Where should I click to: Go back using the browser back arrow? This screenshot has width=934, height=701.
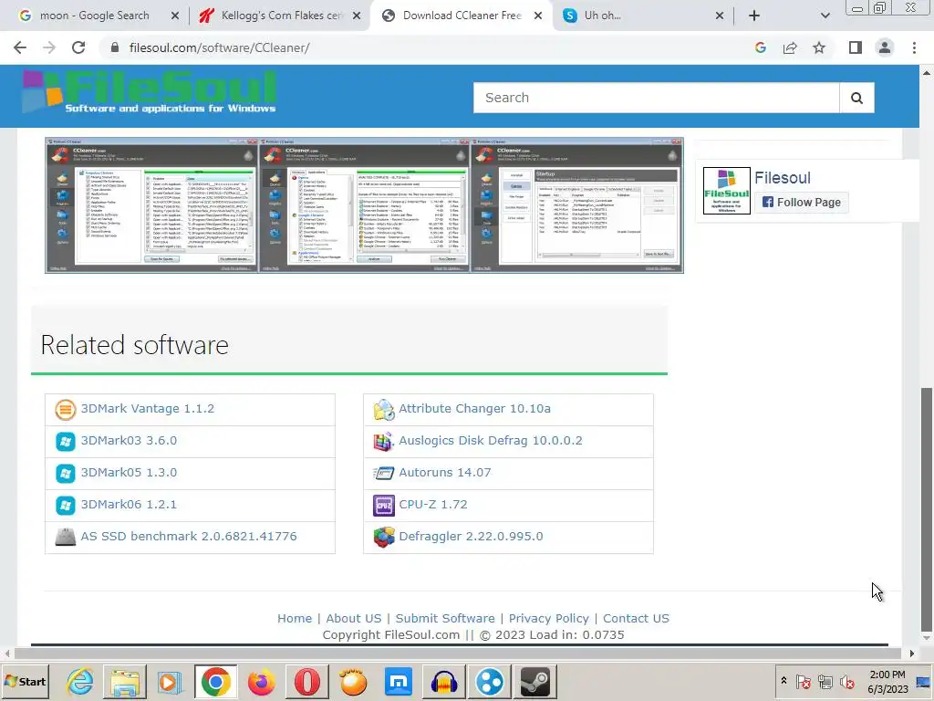(x=20, y=47)
